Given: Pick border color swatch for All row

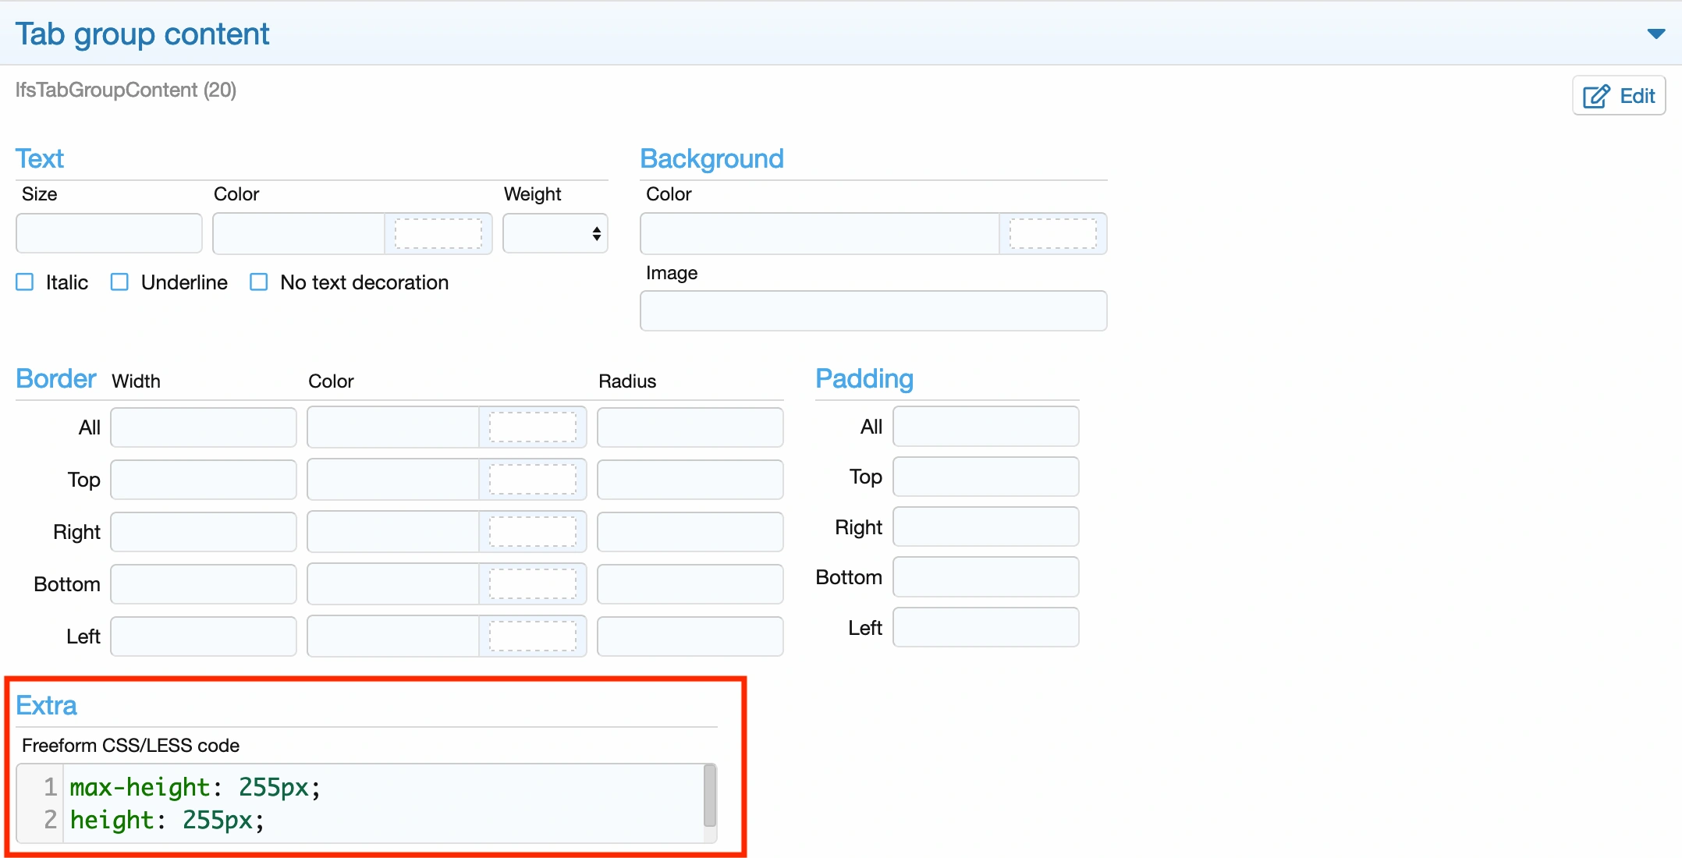Looking at the screenshot, I should [532, 427].
